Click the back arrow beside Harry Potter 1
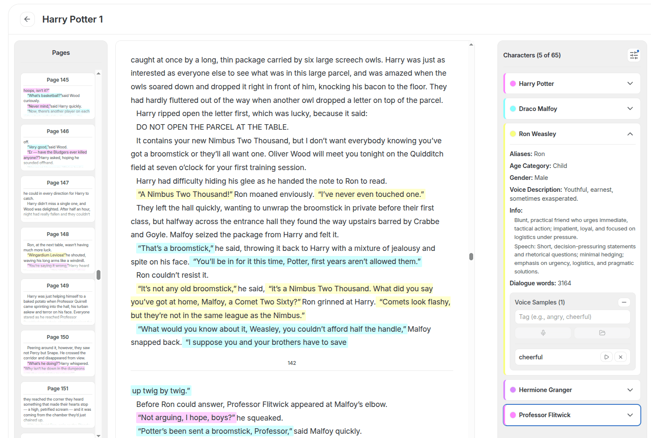This screenshot has width=651, height=438. click(27, 19)
